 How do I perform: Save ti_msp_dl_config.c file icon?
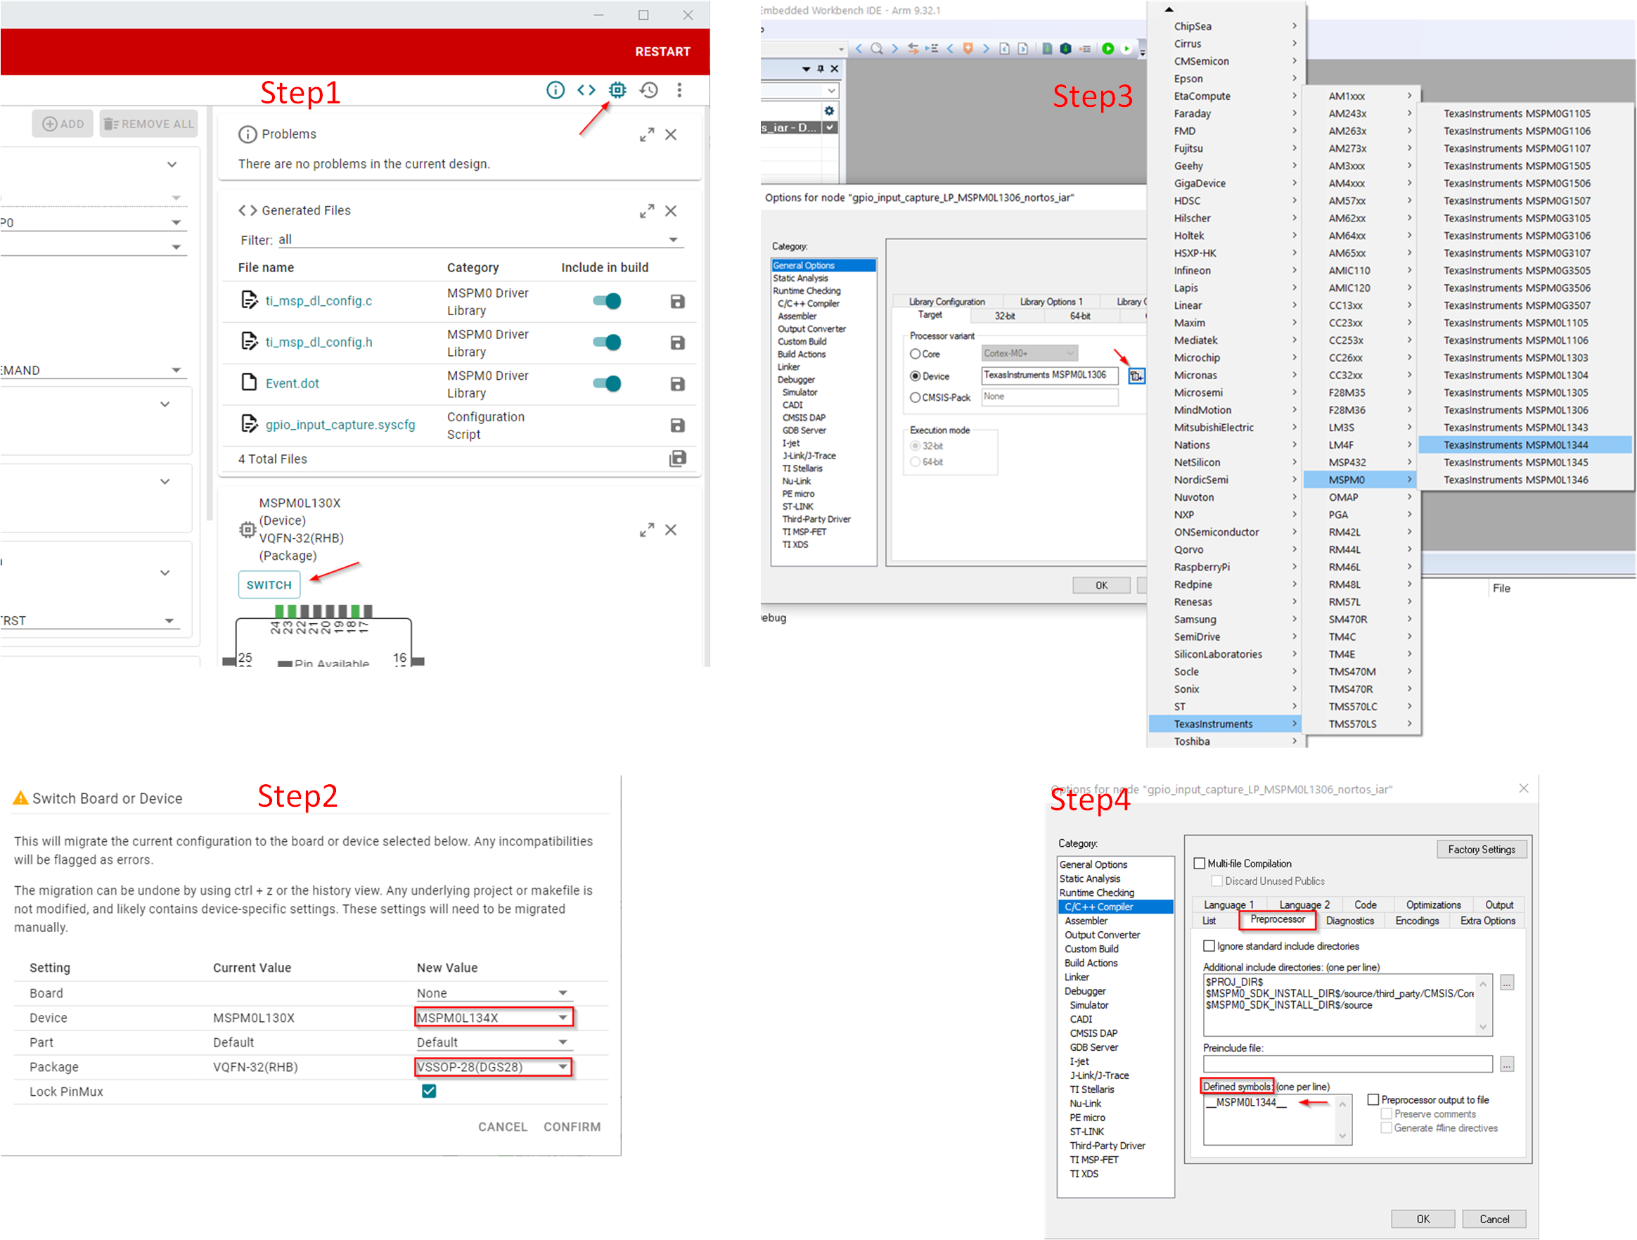point(677,301)
